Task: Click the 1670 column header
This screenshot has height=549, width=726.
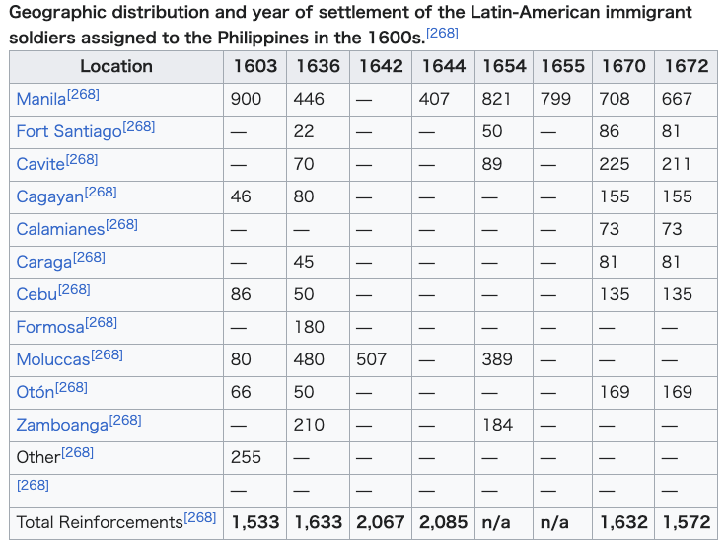Action: coord(623,67)
